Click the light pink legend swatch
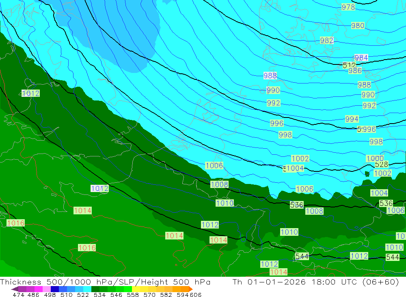This screenshot has height=297, width=406. point(47,289)
